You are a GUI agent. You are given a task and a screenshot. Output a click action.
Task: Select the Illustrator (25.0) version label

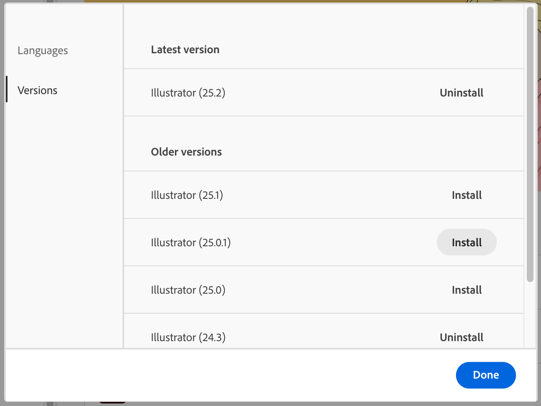(x=188, y=290)
